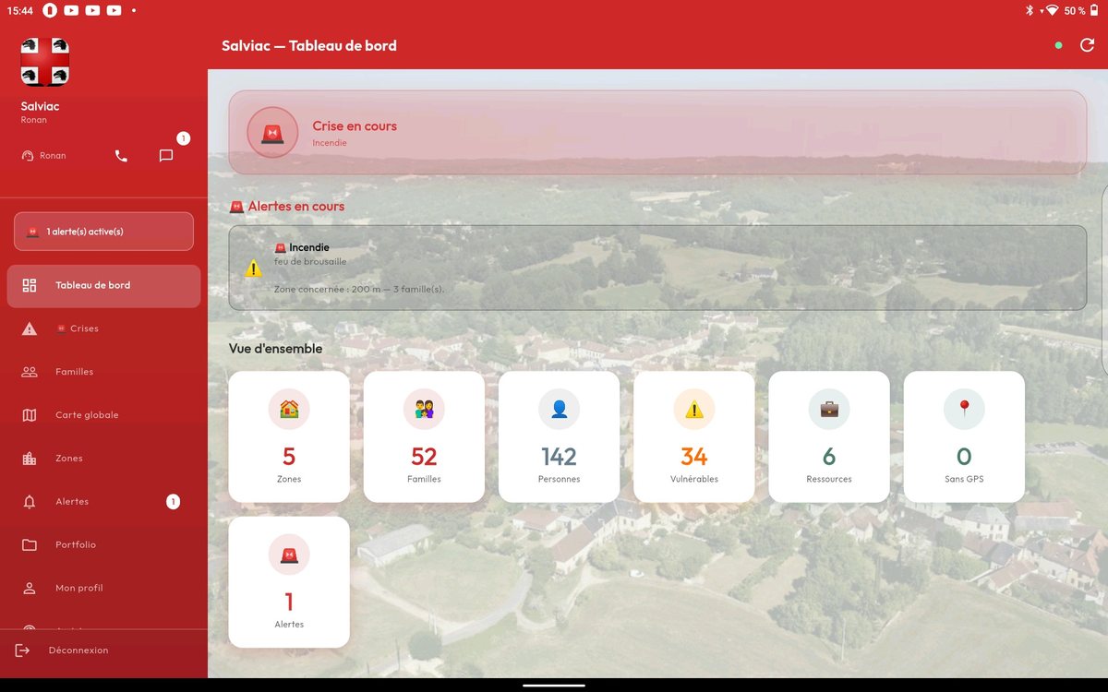
Task: Open the 142 Personnes overview card
Action: (x=559, y=436)
